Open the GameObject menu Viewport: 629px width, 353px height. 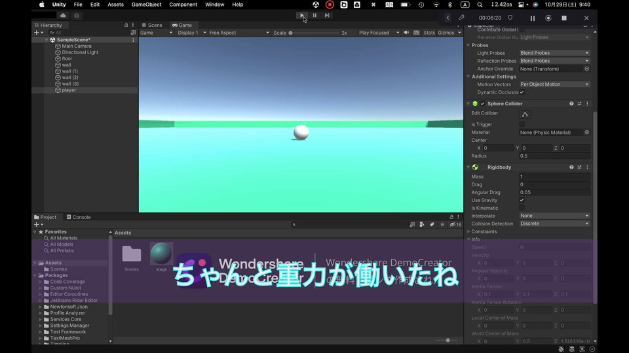click(146, 5)
